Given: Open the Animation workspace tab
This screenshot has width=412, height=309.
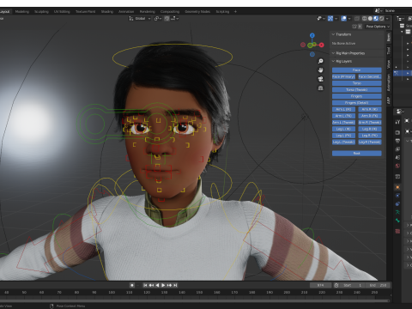Looking at the screenshot, I should tap(126, 12).
